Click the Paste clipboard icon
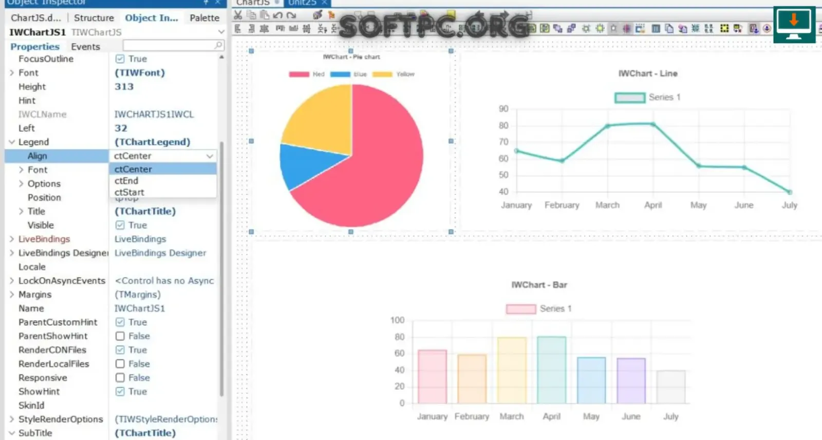The height and width of the screenshot is (440, 822). click(x=265, y=15)
